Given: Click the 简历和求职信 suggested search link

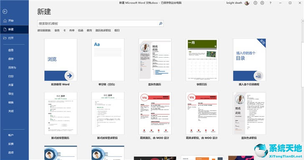Looking at the screenshot, I should 103,30.
